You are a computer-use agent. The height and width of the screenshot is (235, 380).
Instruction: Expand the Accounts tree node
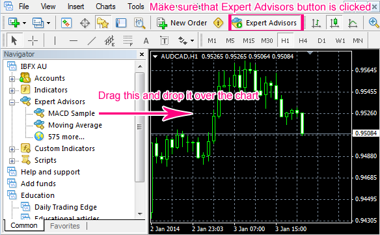(12, 79)
